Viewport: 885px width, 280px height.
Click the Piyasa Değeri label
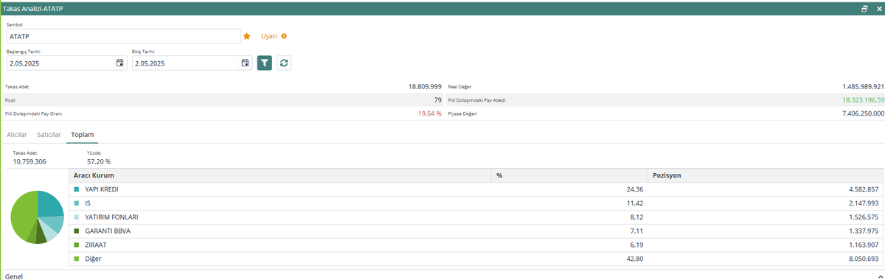click(x=463, y=114)
